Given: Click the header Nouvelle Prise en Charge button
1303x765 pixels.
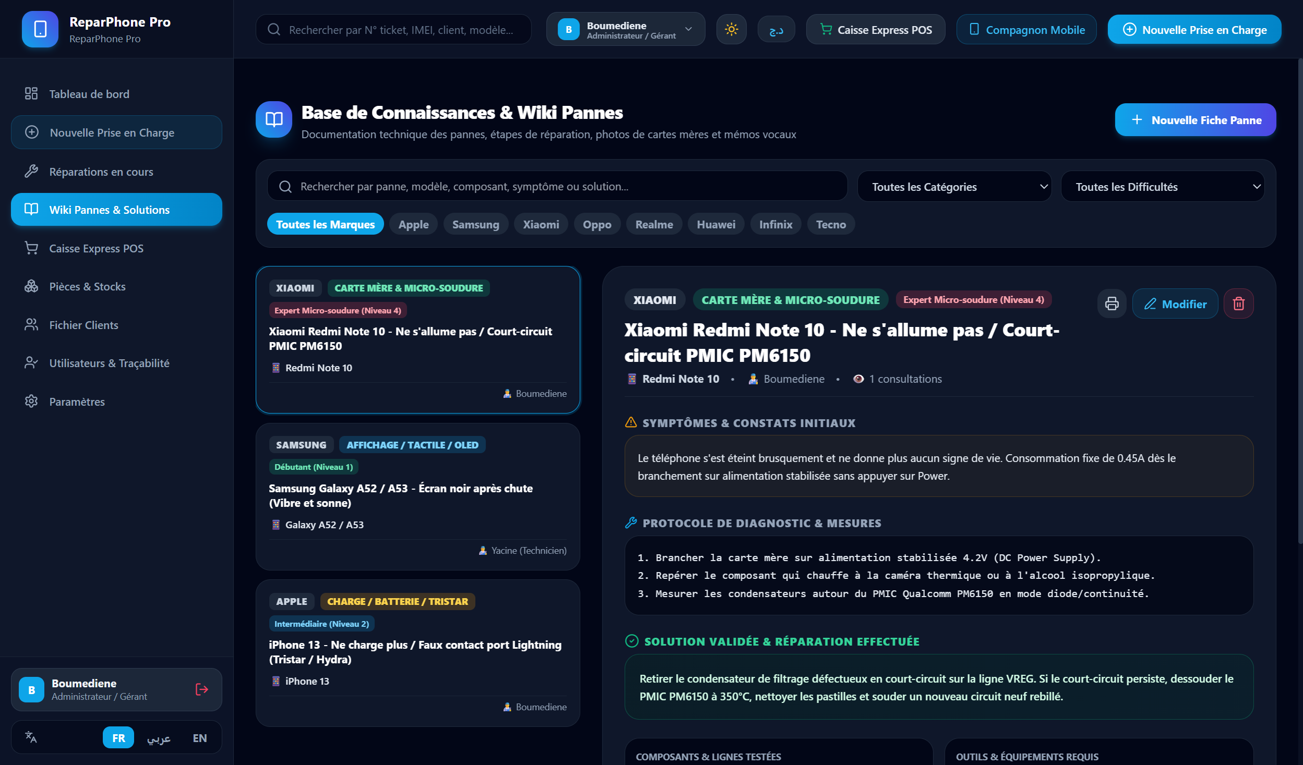Looking at the screenshot, I should pyautogui.click(x=1194, y=29).
